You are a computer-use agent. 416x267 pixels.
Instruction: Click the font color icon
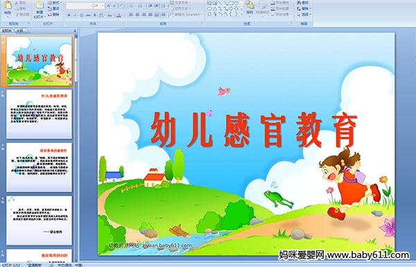pos(119,15)
